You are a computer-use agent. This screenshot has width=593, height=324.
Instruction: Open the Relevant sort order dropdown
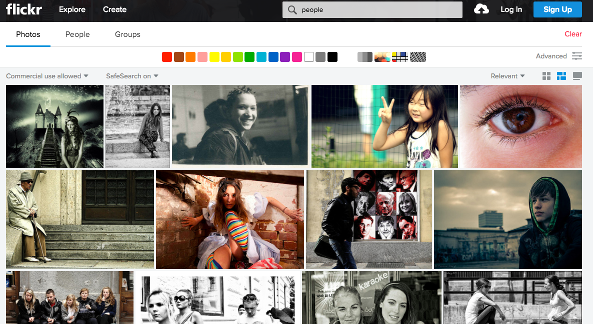(507, 76)
